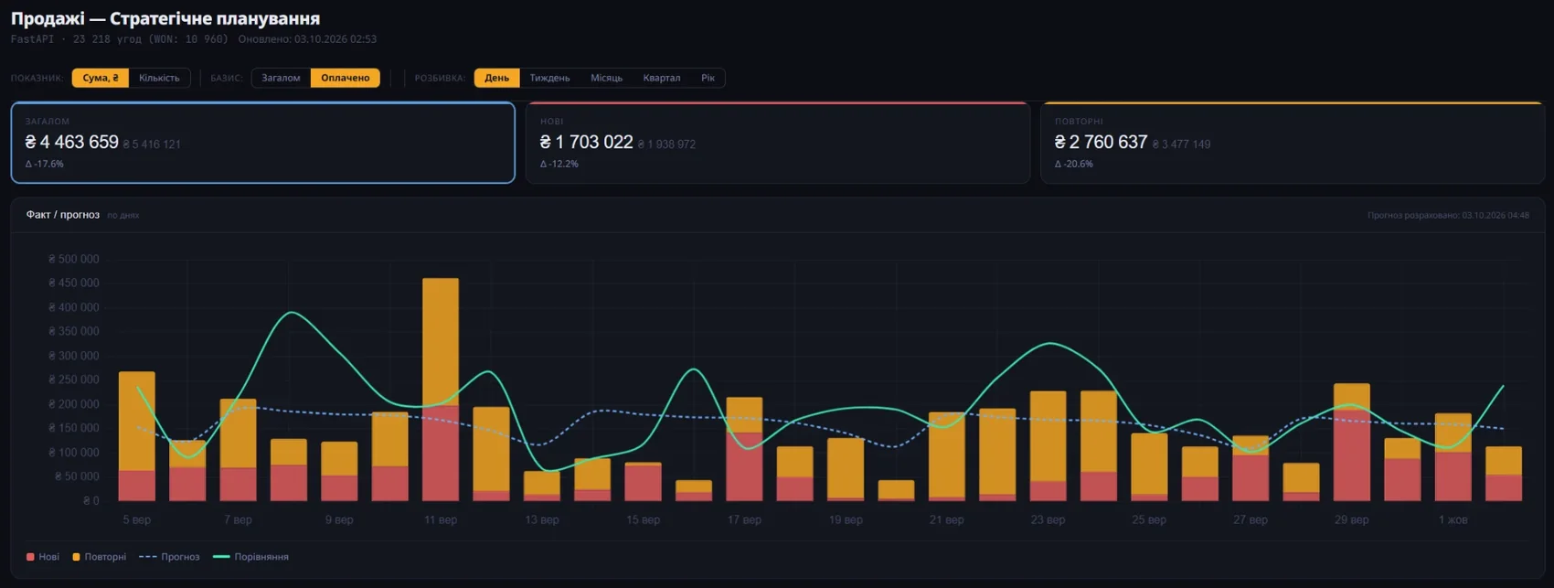
Task: Click the bar above 29 вер
Action: pyautogui.click(x=1352, y=443)
